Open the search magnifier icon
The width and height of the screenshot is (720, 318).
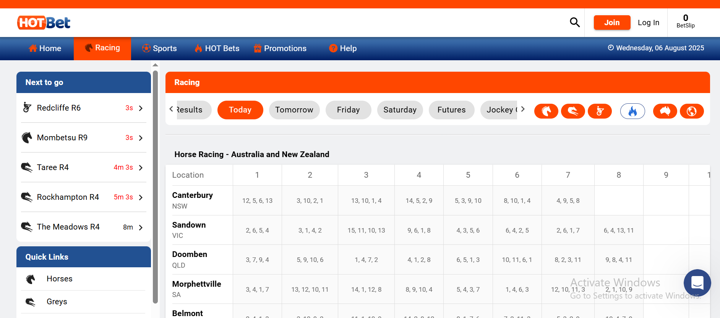pyautogui.click(x=575, y=22)
